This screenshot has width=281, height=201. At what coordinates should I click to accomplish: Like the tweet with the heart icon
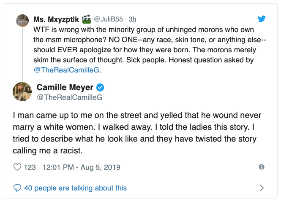(x=17, y=167)
